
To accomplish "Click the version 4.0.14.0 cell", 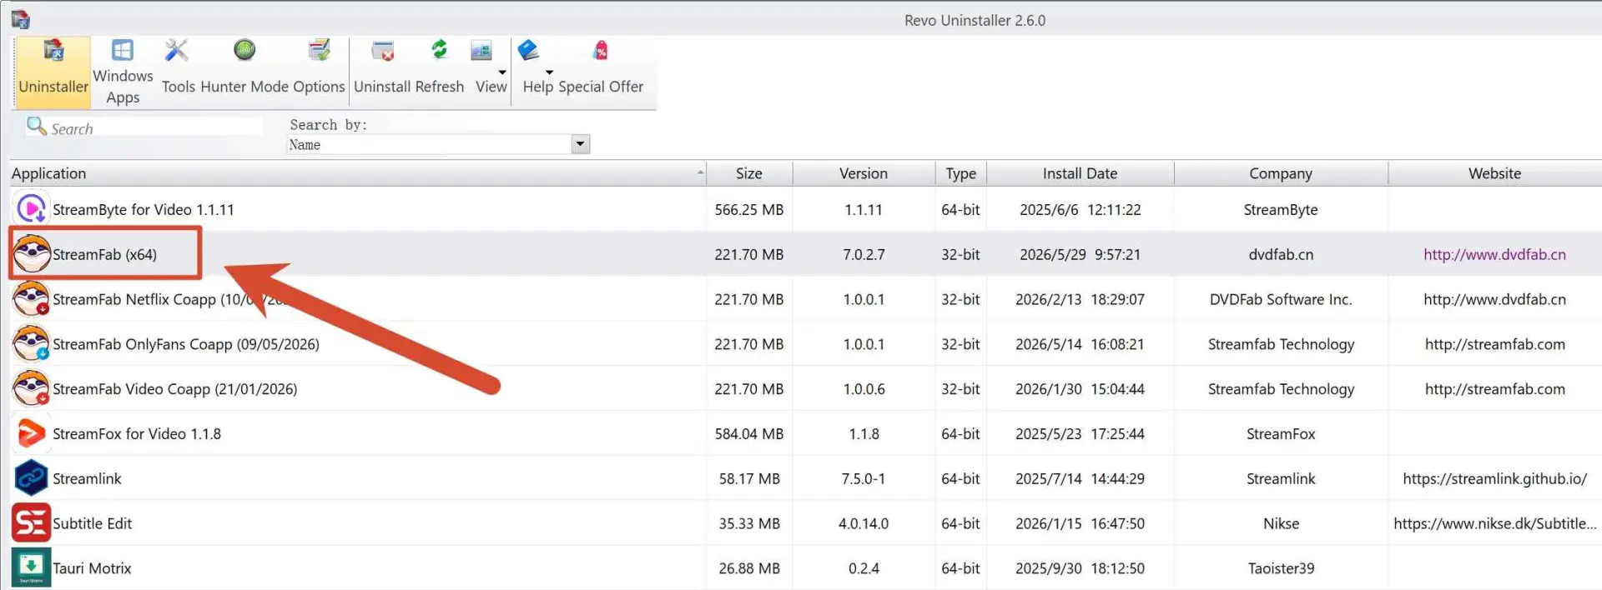I will (864, 523).
